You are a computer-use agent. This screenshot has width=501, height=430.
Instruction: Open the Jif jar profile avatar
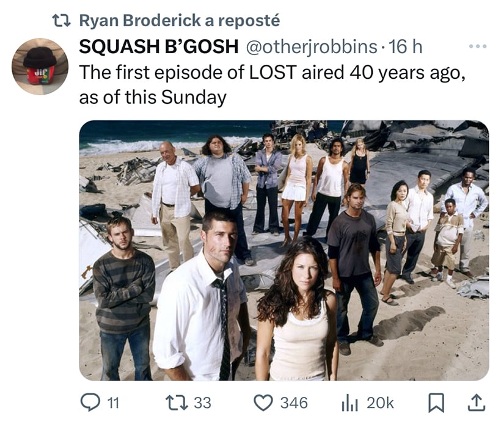(x=40, y=67)
